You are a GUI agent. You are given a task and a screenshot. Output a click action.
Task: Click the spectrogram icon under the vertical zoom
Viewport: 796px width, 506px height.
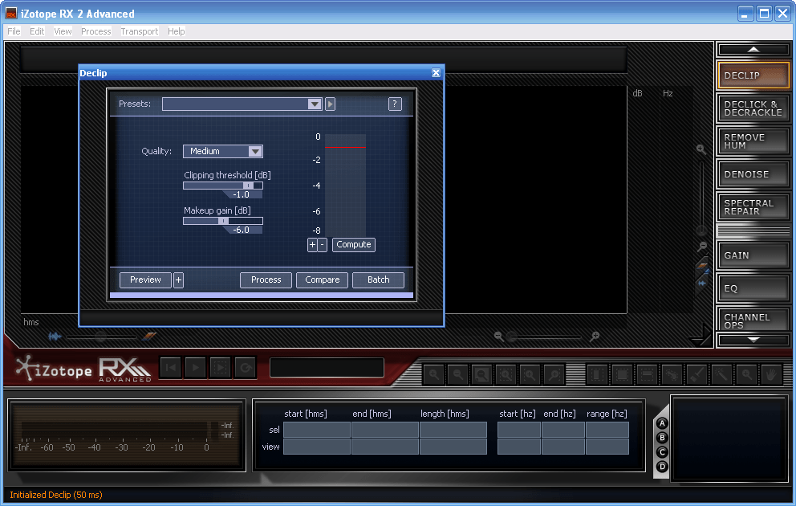tap(702, 266)
